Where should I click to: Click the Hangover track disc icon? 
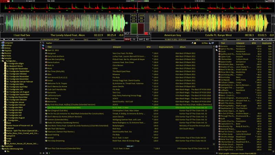tap(46, 53)
